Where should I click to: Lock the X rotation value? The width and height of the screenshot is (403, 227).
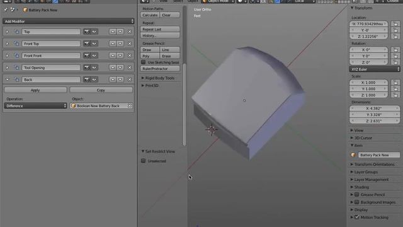pos(395,50)
